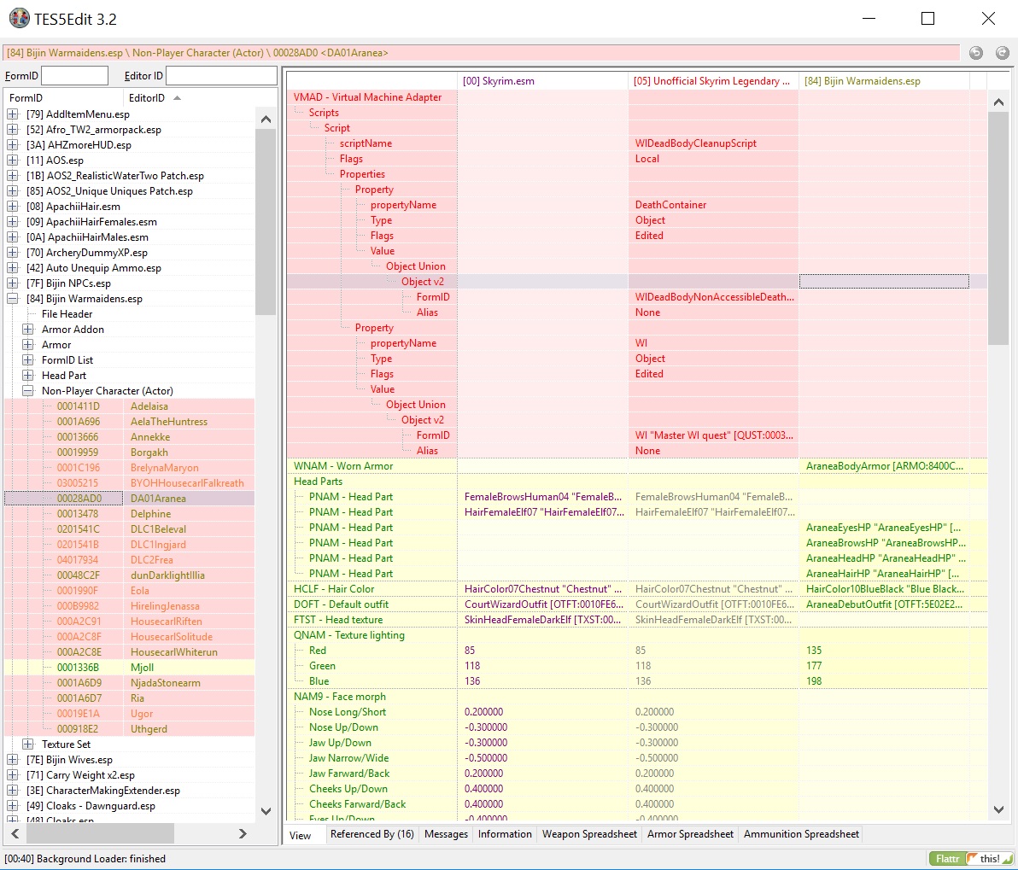Click the [84] Bijin Warmaidens.esp column header
Image resolution: width=1018 pixels, height=870 pixels.
click(884, 81)
